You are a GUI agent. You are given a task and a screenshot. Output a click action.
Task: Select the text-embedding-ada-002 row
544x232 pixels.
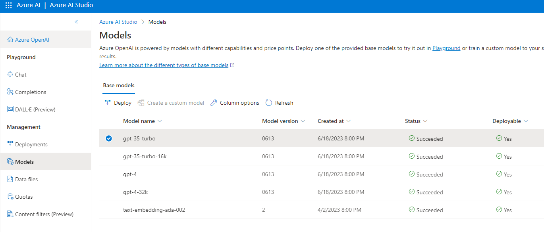pos(322,210)
